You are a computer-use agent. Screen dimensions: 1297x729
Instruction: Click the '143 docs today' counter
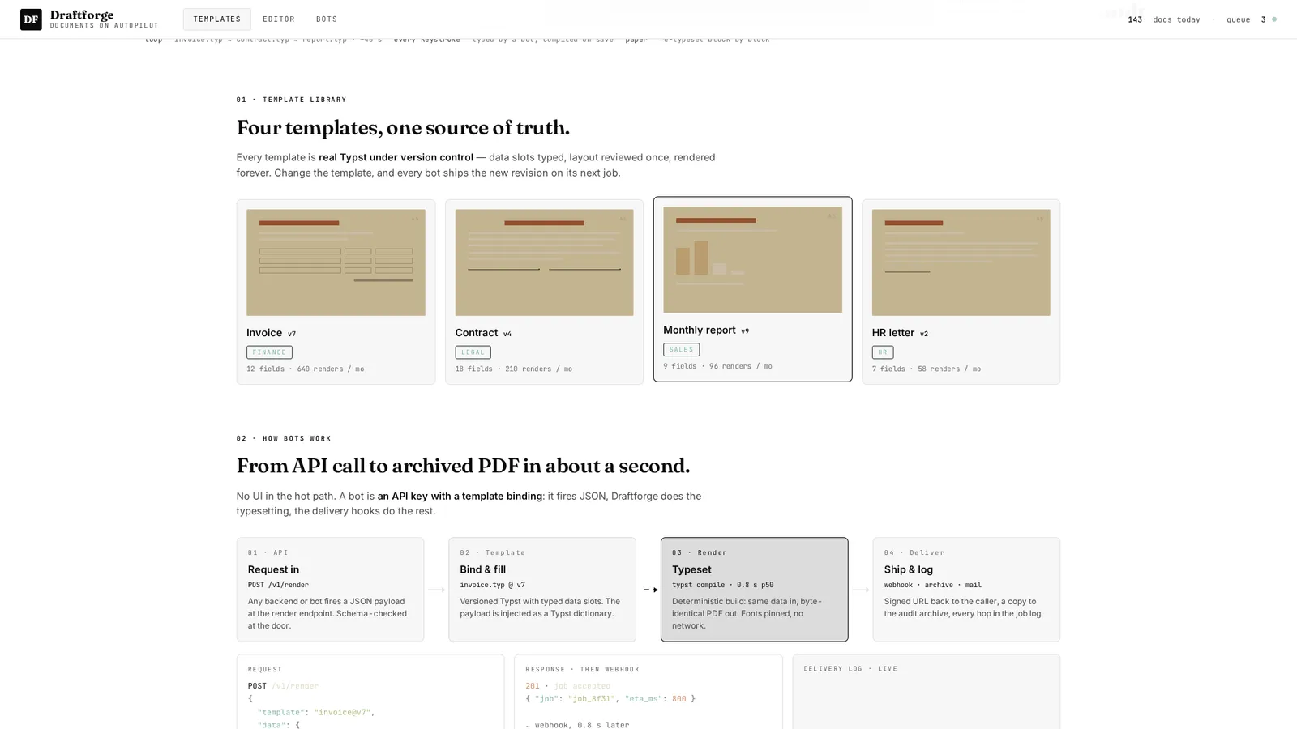(x=1164, y=19)
